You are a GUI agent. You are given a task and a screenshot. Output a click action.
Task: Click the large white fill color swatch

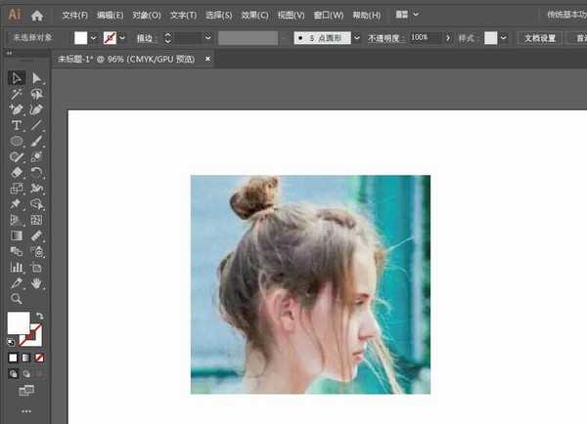(19, 322)
